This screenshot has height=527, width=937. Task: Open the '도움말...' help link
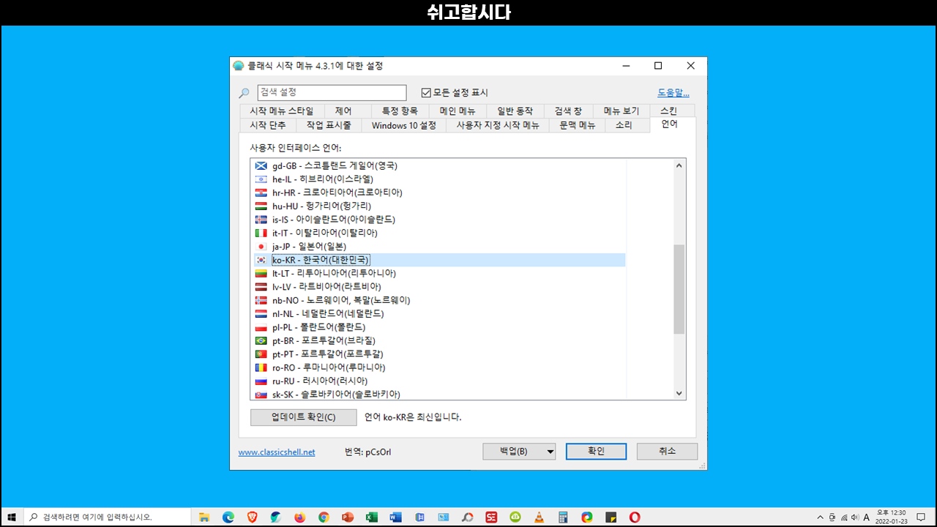click(x=673, y=93)
